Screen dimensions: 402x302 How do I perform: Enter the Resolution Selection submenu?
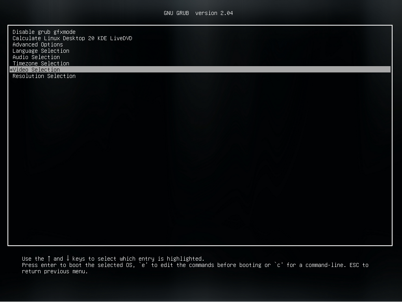pyautogui.click(x=44, y=76)
